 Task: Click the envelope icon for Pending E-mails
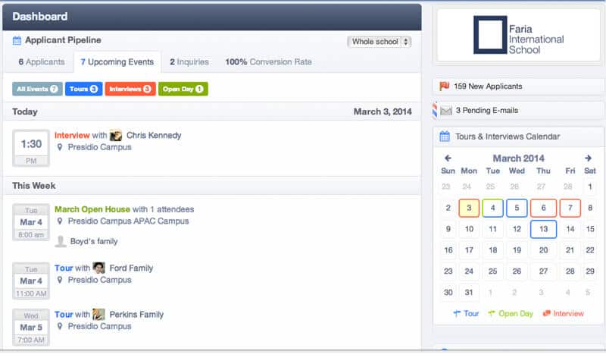446,111
